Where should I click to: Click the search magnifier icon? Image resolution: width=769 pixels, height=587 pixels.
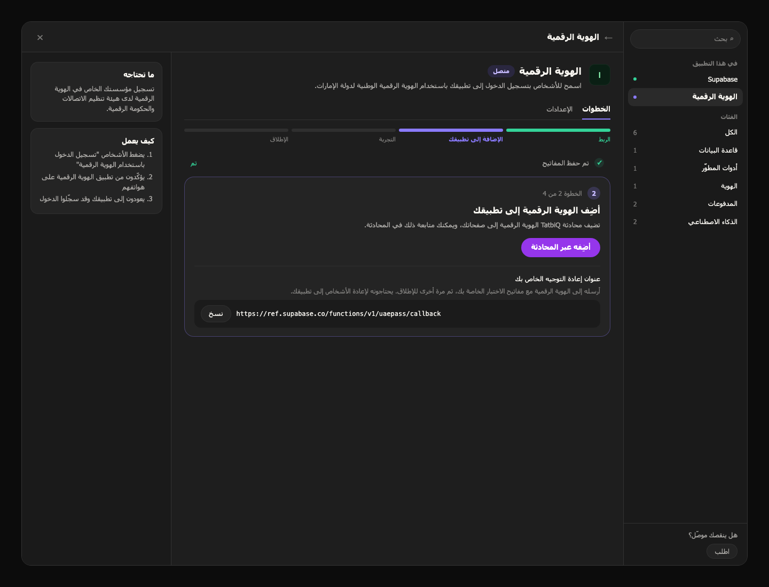click(x=732, y=39)
